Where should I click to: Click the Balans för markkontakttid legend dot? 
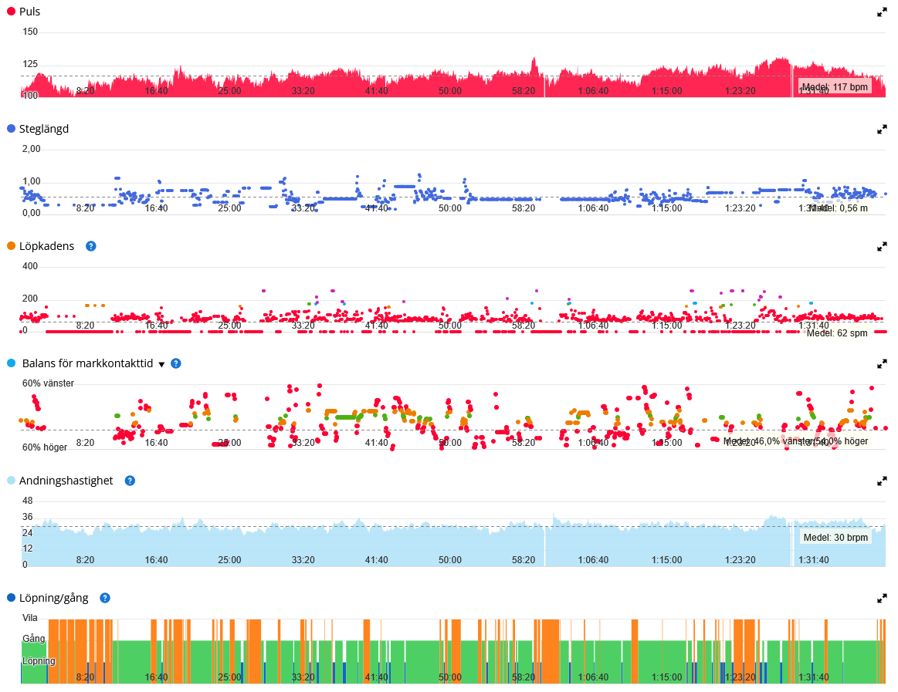coord(11,363)
